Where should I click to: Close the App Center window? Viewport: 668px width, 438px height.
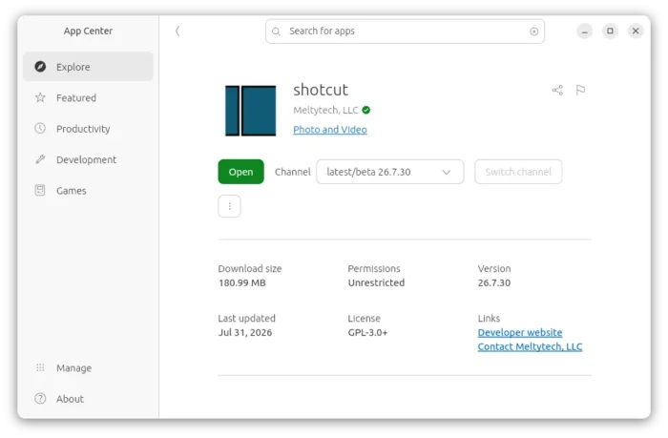point(636,31)
